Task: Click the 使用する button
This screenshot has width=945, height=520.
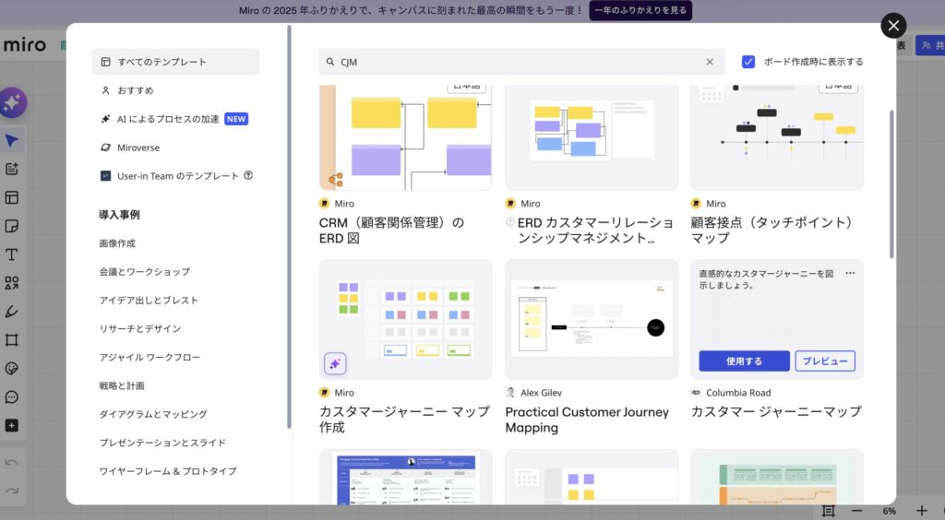Action: point(744,360)
